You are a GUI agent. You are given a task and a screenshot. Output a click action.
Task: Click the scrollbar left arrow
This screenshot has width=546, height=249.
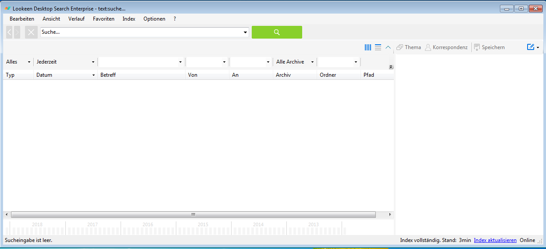coord(6,215)
